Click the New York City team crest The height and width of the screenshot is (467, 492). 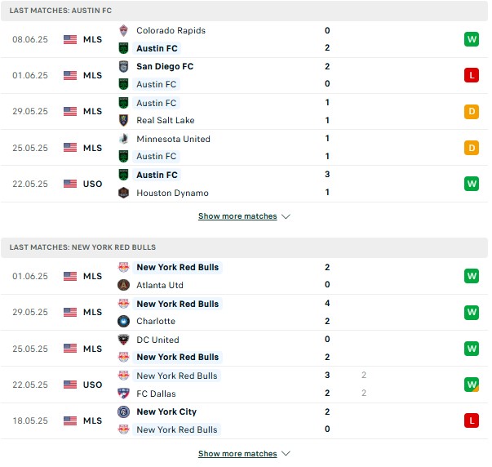(124, 411)
